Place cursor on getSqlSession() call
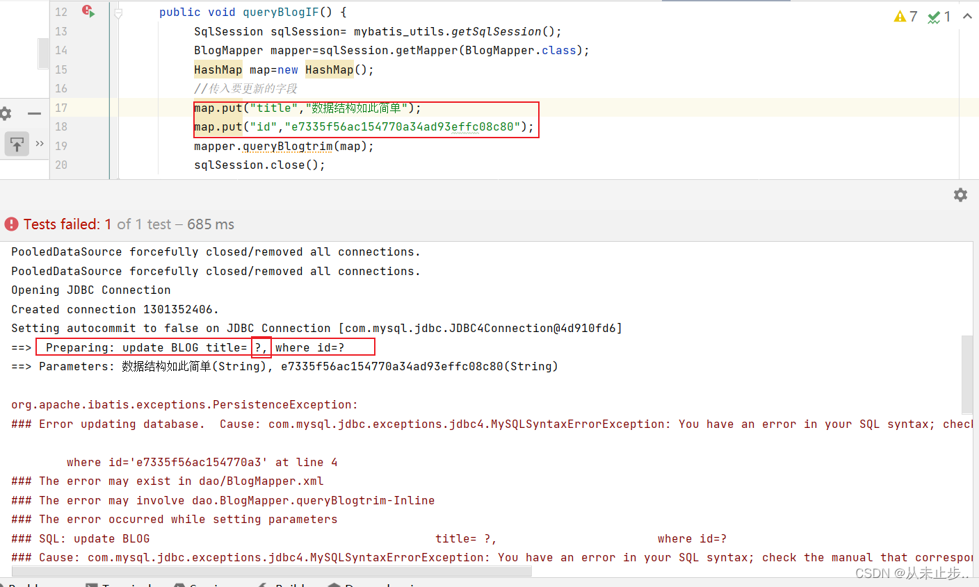This screenshot has height=587, width=979. 503,31
